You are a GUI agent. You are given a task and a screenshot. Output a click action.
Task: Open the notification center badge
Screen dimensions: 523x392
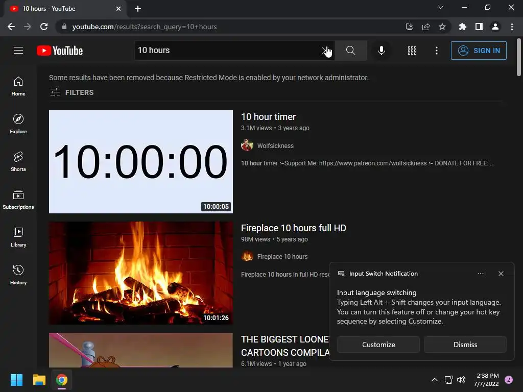(x=508, y=380)
